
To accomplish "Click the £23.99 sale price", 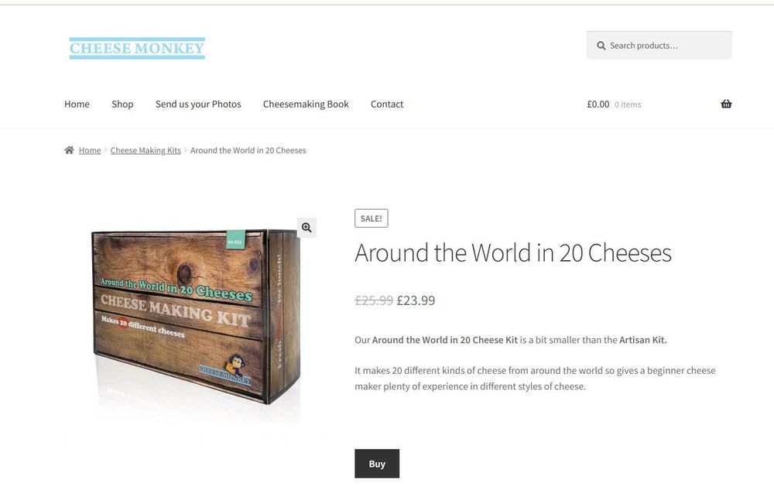I will (x=416, y=300).
